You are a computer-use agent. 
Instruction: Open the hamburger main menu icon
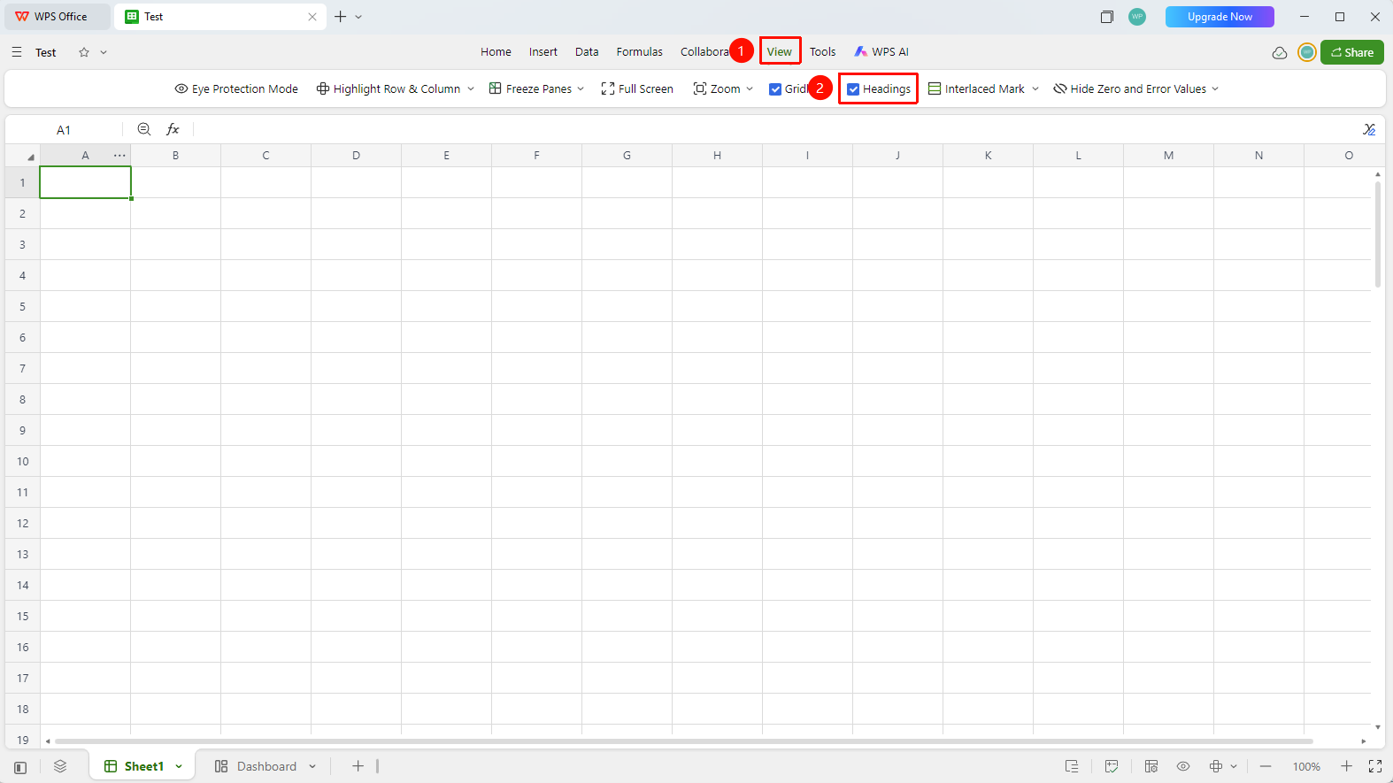pyautogui.click(x=17, y=52)
